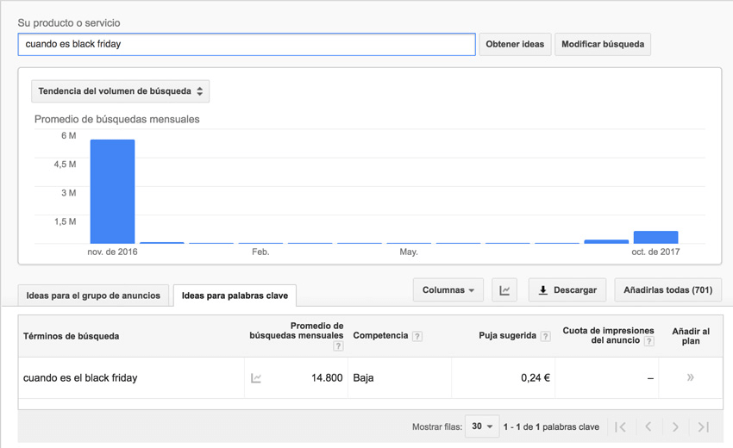Switch to Ideas para el grupo de anuncios tab
The image size is (733, 448).
point(93,296)
